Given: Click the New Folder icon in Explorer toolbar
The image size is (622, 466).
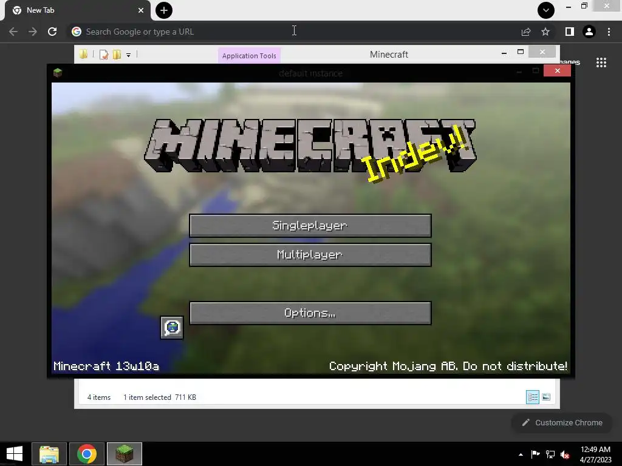Looking at the screenshot, I should pos(117,55).
